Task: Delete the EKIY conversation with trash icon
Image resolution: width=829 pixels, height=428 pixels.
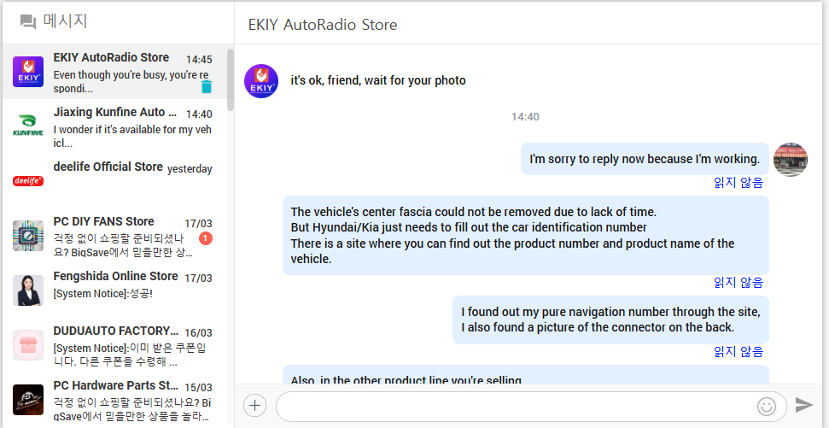Action: [x=207, y=86]
